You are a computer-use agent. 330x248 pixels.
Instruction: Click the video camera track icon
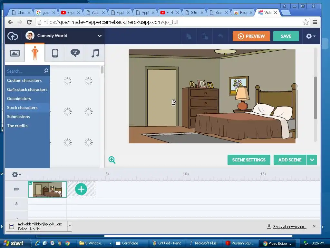pyautogui.click(x=16, y=189)
